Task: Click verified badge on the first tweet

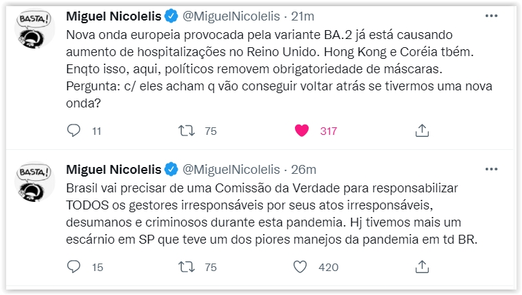Action: pyautogui.click(x=172, y=16)
